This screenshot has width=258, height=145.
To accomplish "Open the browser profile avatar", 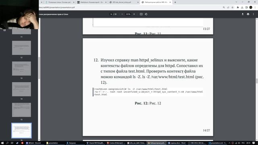I will 251,7.
